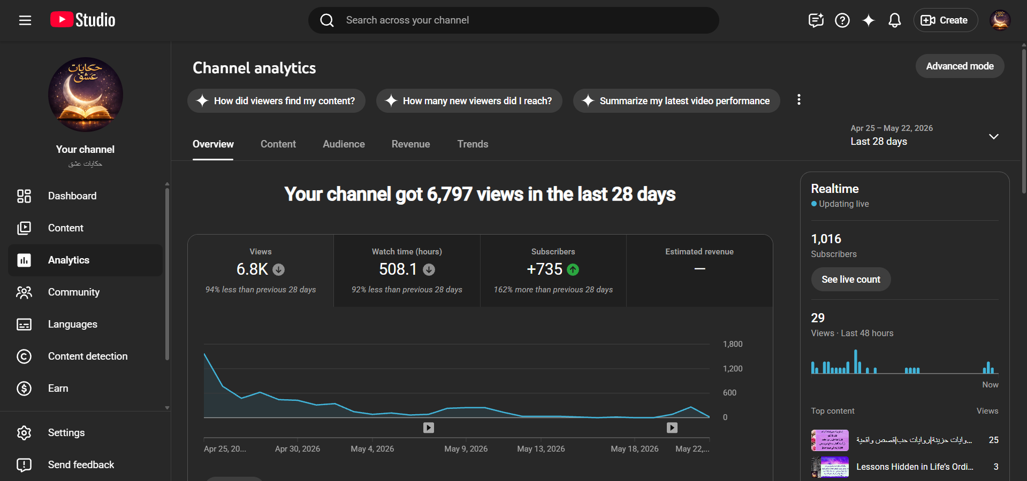The height and width of the screenshot is (481, 1027).
Task: Switch to the Audience tab
Action: pos(344,144)
